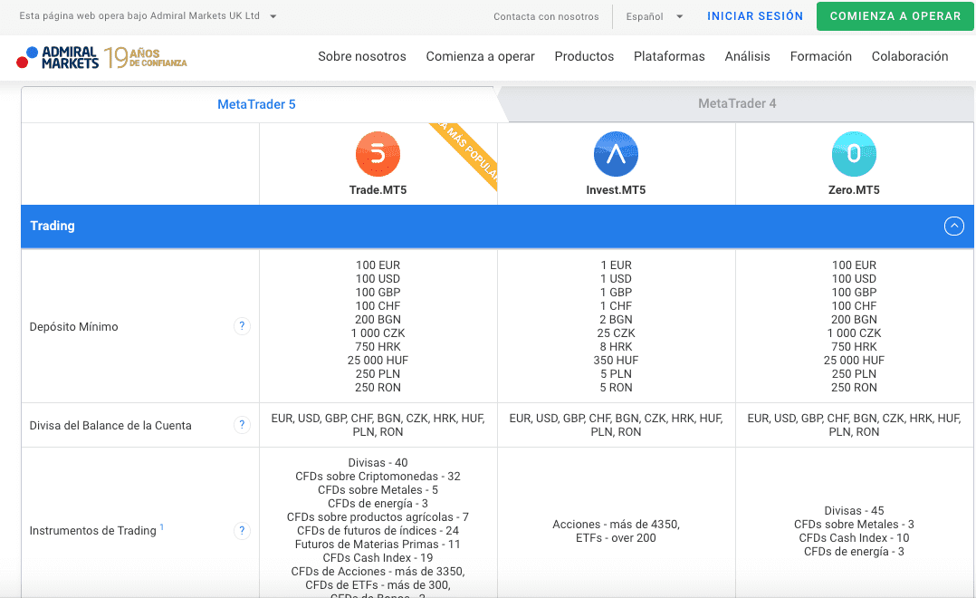
Task: Select the cyan Zero.MT5 account icon
Action: (854, 154)
